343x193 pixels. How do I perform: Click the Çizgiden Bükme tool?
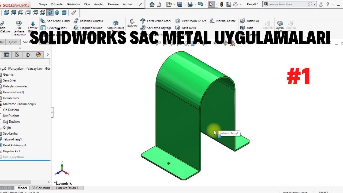point(88,28)
